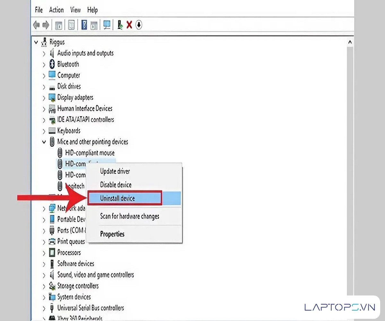Collapse the Riggus root node

36,42
